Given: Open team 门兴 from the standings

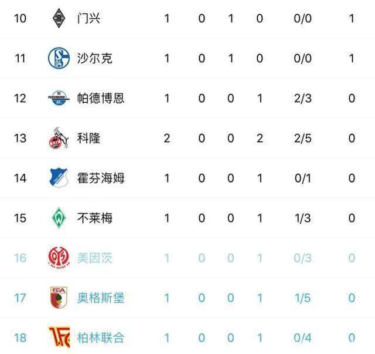Looking at the screenshot, I should [88, 18].
